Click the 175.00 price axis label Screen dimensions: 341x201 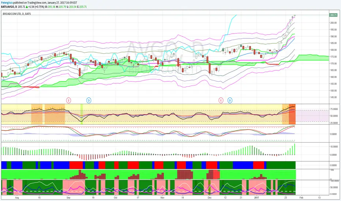[333, 57]
